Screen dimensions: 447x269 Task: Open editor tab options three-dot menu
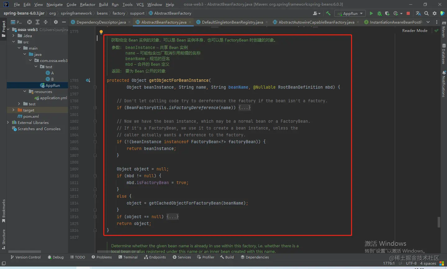[x=437, y=22]
